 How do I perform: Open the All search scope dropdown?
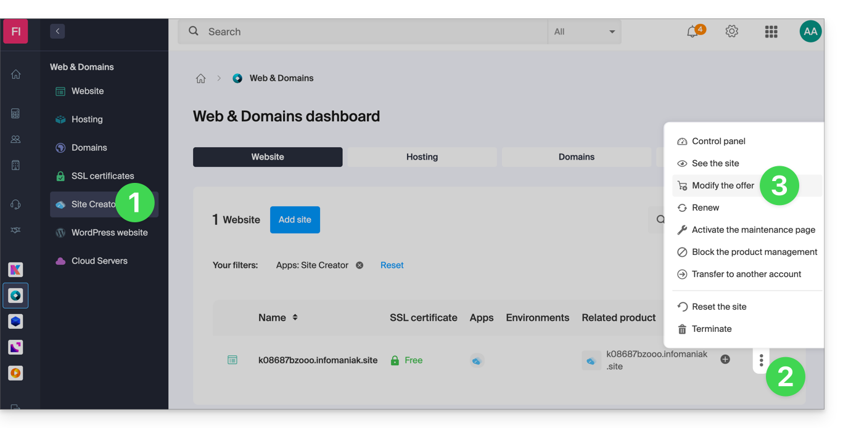click(x=584, y=31)
